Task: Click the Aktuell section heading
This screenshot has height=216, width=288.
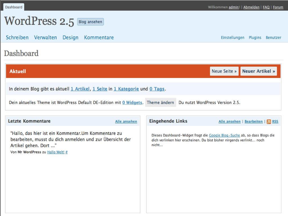Action: [18, 71]
